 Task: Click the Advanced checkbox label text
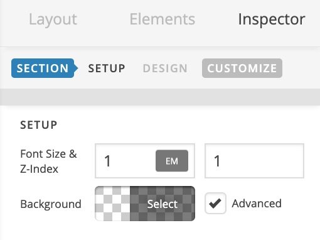click(257, 204)
